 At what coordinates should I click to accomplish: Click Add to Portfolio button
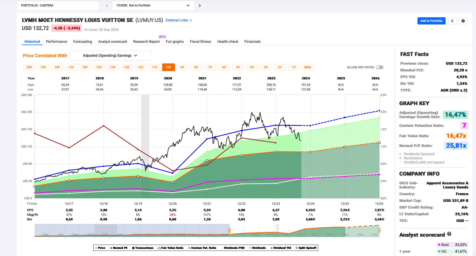click(431, 21)
